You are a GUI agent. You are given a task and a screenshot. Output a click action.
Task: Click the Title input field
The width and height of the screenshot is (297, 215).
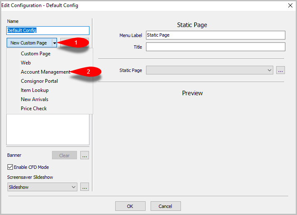(x=215, y=47)
